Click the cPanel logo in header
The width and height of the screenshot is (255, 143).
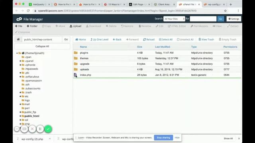pyautogui.click(x=19, y=19)
